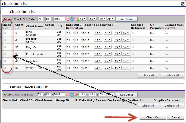The image size is (186, 123).
Task: Click the Client Name column header
Action: [35, 26]
